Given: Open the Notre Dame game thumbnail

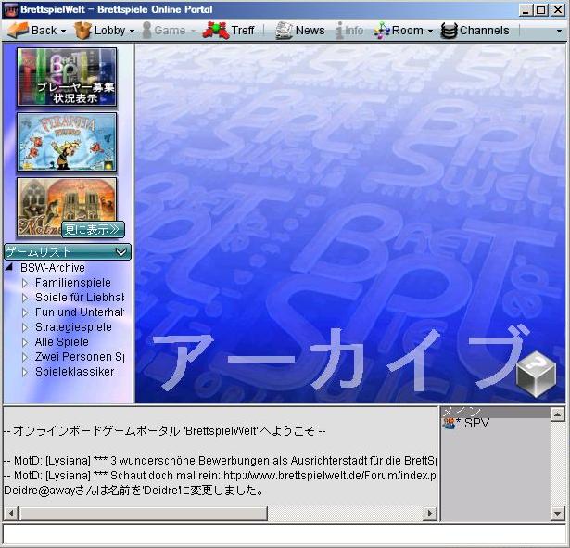Looking at the screenshot, I should pyautogui.click(x=67, y=207).
